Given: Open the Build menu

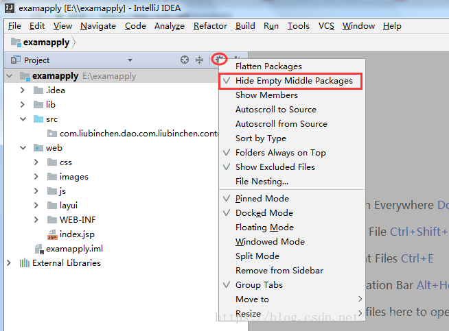Looking at the screenshot, I should [245, 26].
